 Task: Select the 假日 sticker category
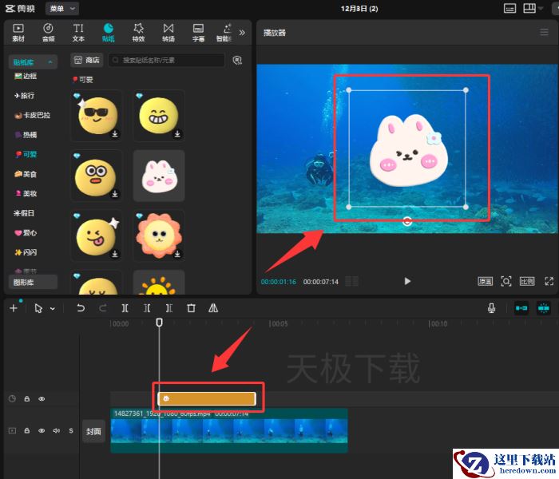click(x=24, y=213)
